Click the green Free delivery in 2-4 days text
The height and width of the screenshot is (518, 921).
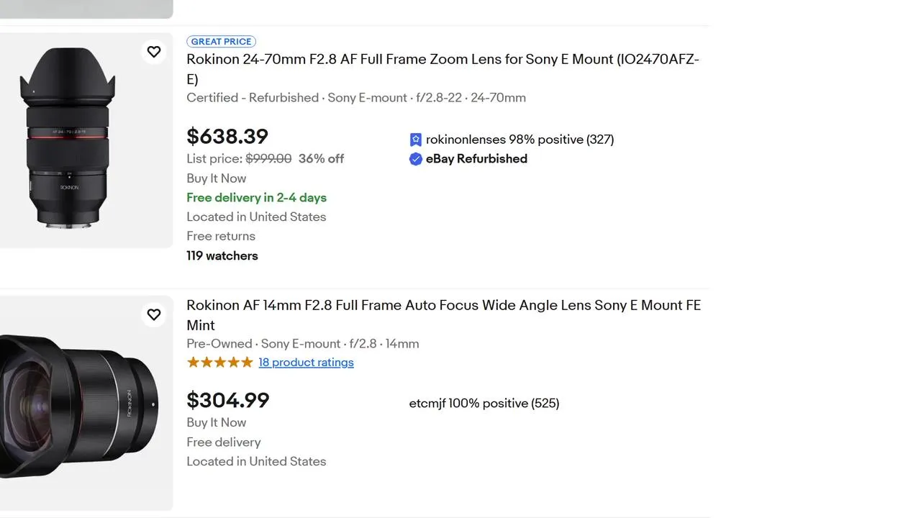[256, 198]
